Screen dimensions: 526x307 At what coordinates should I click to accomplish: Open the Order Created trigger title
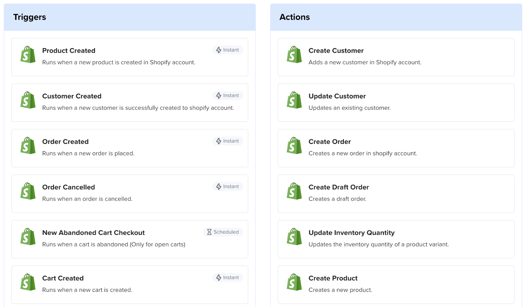(65, 142)
